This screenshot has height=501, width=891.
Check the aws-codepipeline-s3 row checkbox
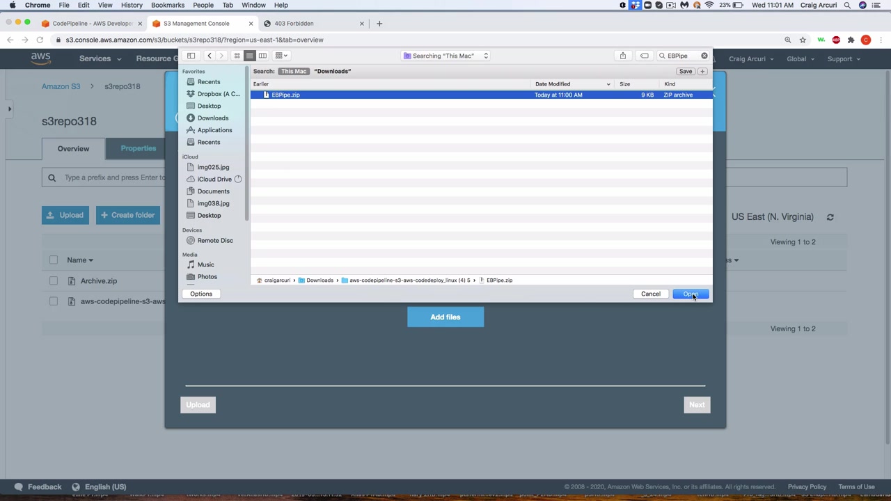54,301
